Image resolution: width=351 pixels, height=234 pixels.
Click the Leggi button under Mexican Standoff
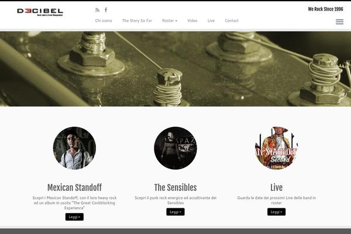[74, 217]
